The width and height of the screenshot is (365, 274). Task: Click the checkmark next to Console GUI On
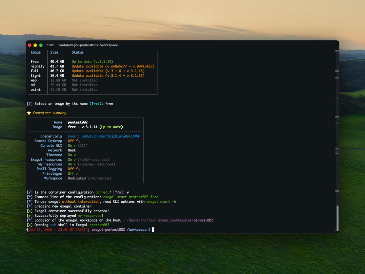click(x=75, y=146)
